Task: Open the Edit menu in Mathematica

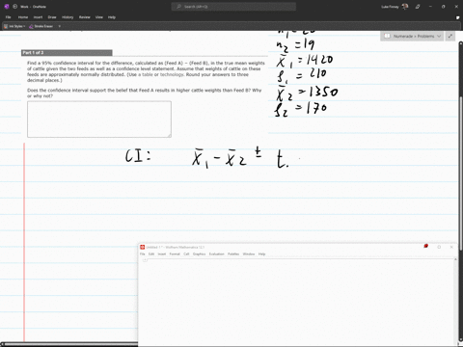Action: pyautogui.click(x=151, y=254)
